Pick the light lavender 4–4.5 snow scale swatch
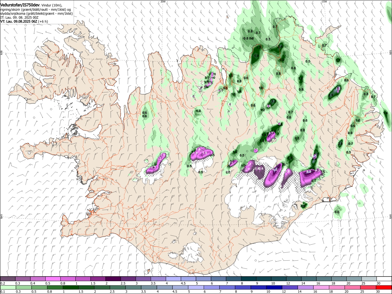 point(173,279)
